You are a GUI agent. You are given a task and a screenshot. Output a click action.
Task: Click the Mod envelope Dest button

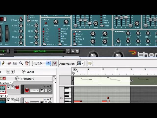point(102,26)
